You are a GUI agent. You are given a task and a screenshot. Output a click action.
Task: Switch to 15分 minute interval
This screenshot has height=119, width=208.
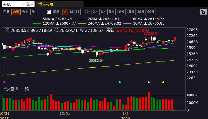131,12
